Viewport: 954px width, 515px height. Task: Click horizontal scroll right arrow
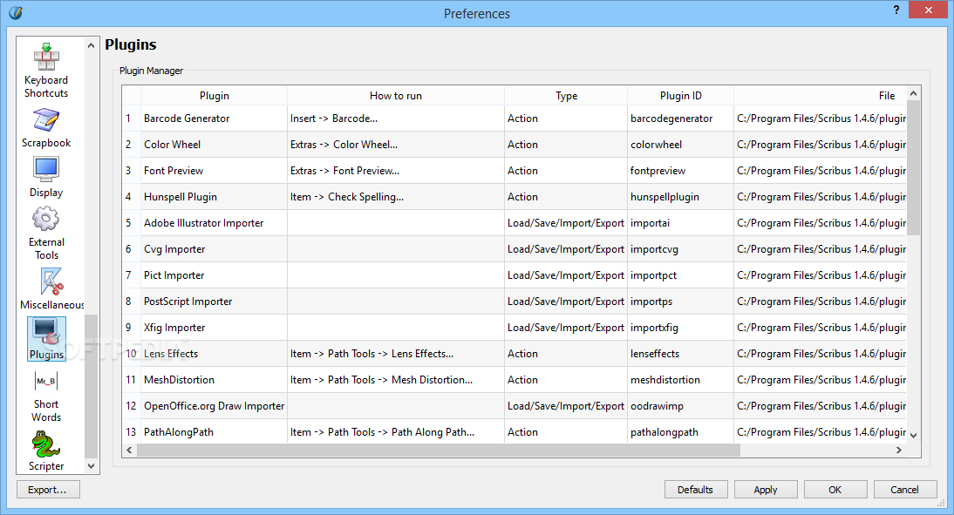[x=899, y=450]
